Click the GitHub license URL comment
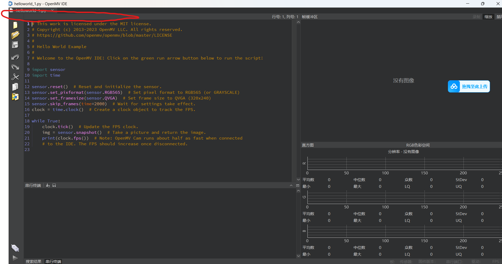Screen dimensions: 502x264 pyautogui.click(x=102, y=35)
